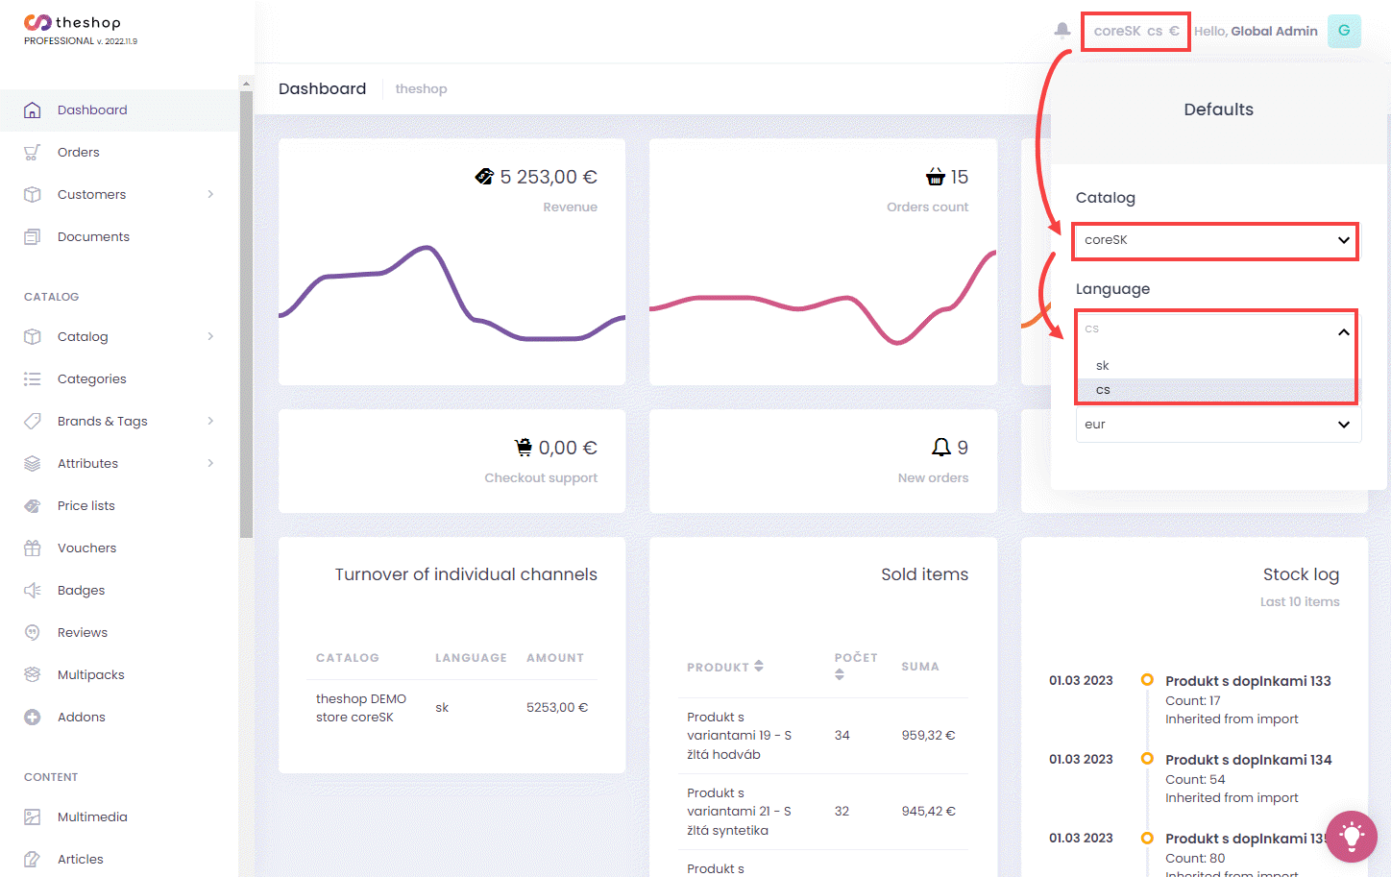The image size is (1391, 877).
Task: Expand the Catalog submenu chevron
Action: tap(210, 336)
